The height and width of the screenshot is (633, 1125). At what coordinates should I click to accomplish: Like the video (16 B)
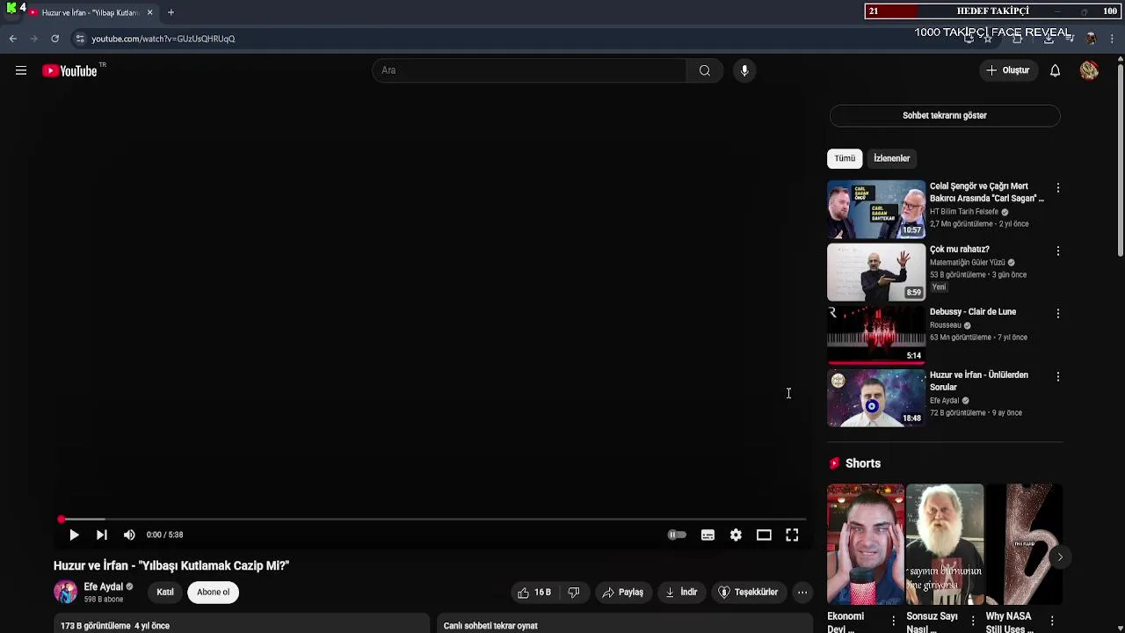(x=534, y=593)
